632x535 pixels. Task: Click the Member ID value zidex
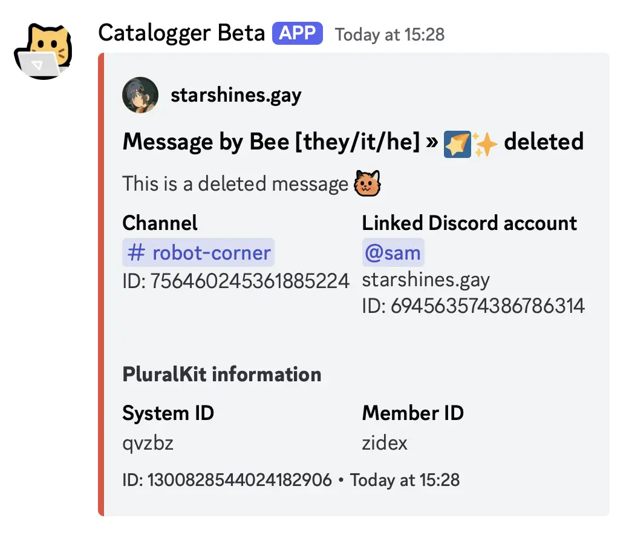[385, 443]
